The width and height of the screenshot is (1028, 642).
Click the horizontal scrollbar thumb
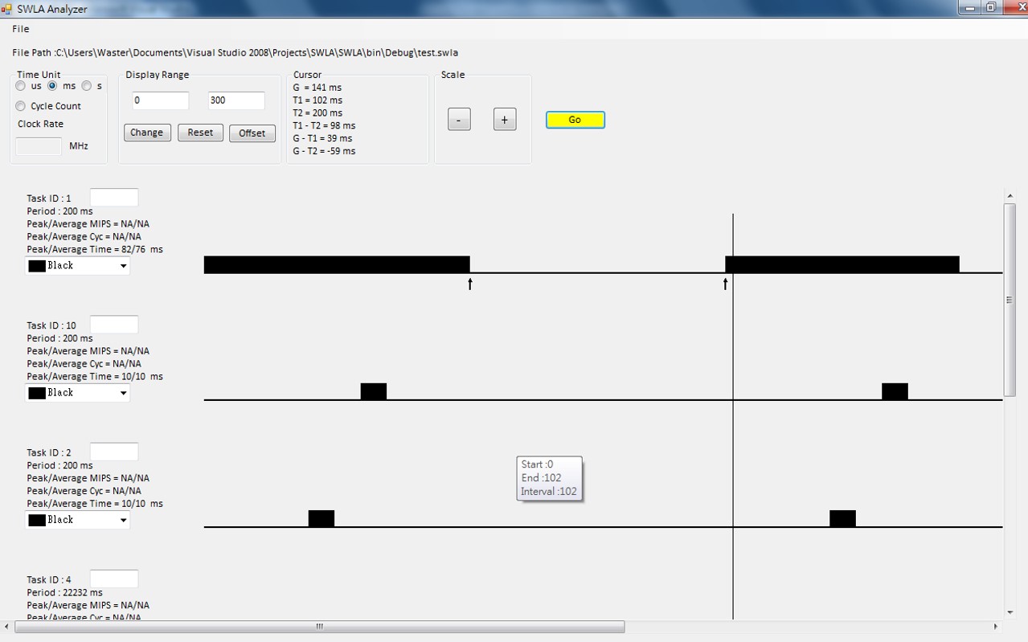point(319,627)
